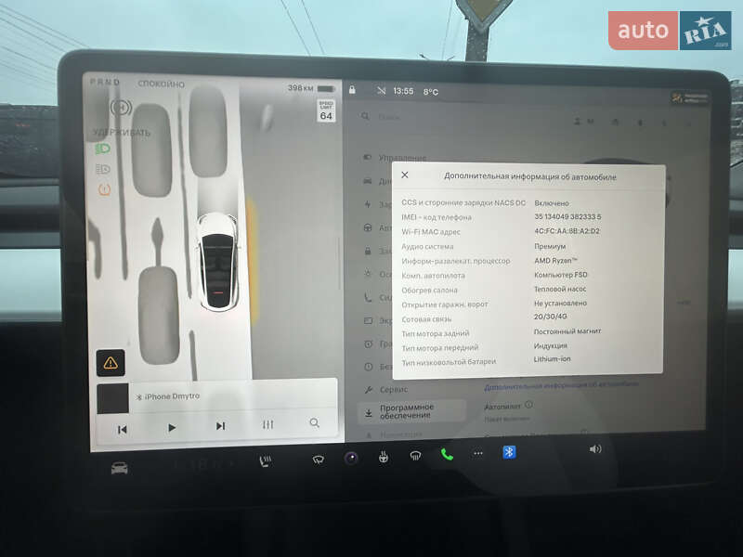Open search with the magnifier in the media player
Viewport: 743px width, 557px height.
(x=316, y=422)
